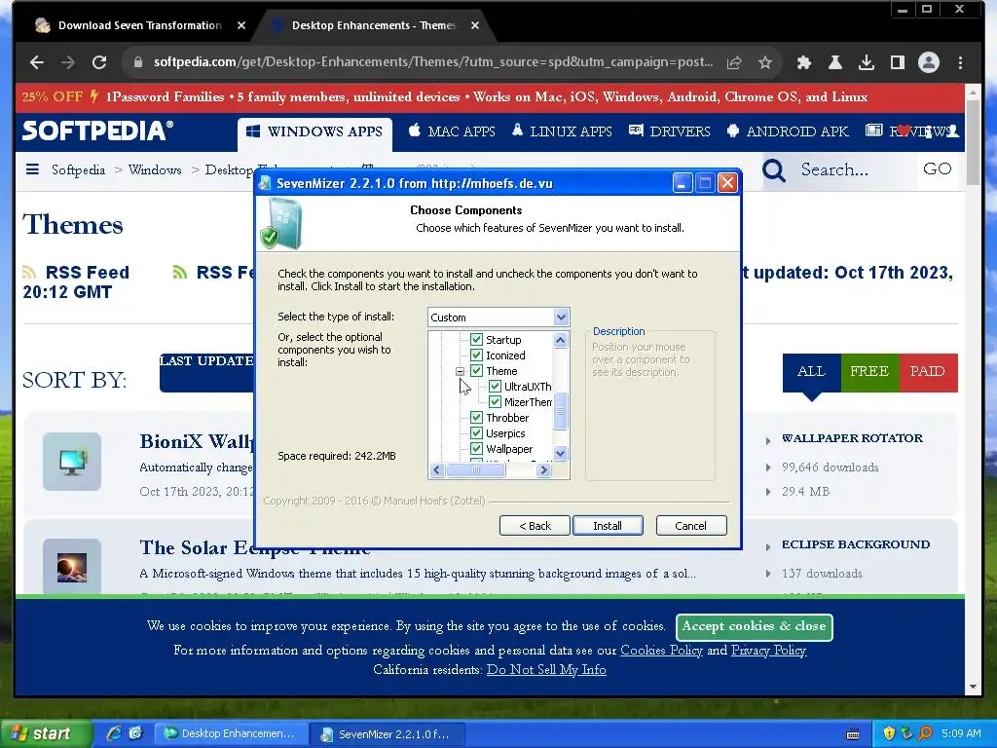Open the Chrome three-dot menu
The width and height of the screenshot is (997, 748).
960,62
